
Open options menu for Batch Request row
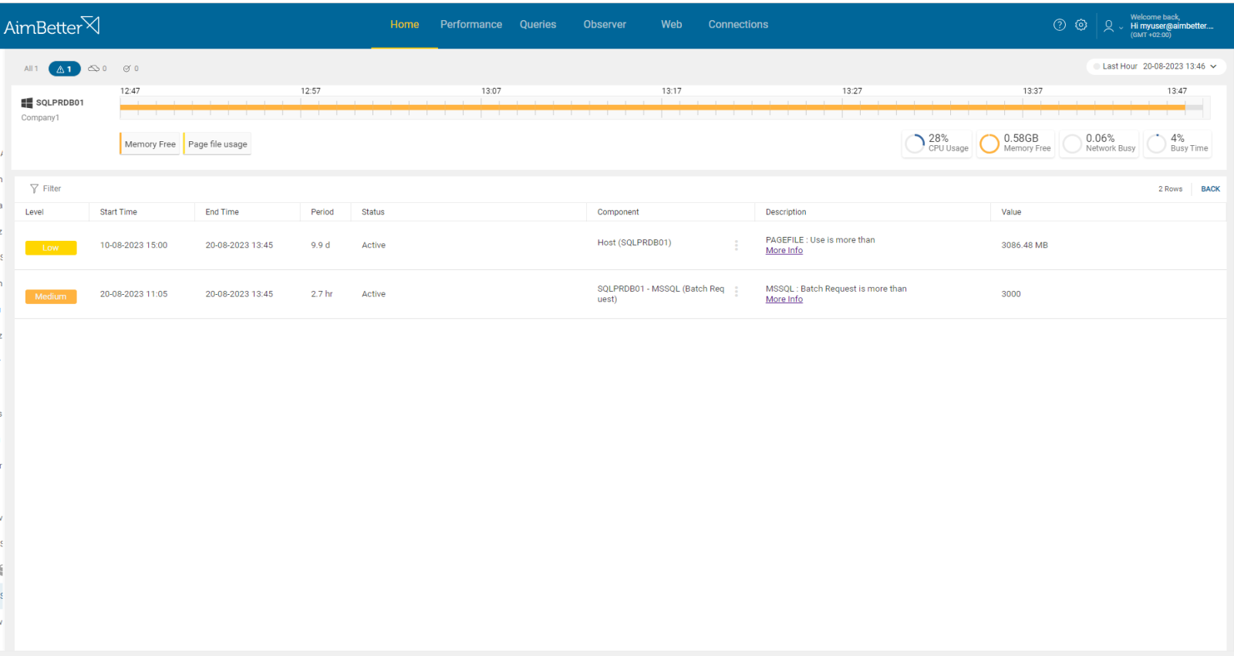(736, 292)
